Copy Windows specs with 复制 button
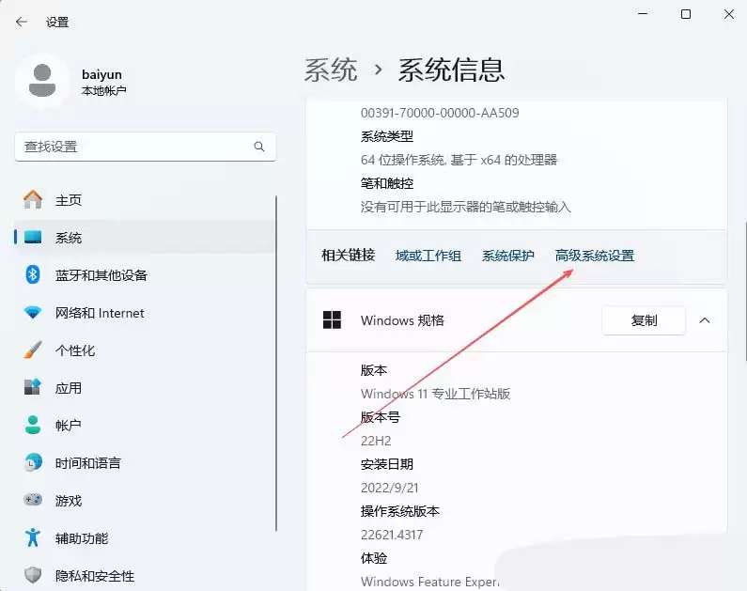 coord(644,320)
